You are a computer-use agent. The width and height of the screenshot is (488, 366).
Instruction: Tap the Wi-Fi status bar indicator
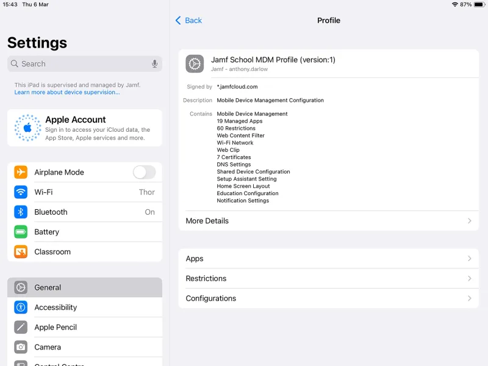pyautogui.click(x=454, y=4)
